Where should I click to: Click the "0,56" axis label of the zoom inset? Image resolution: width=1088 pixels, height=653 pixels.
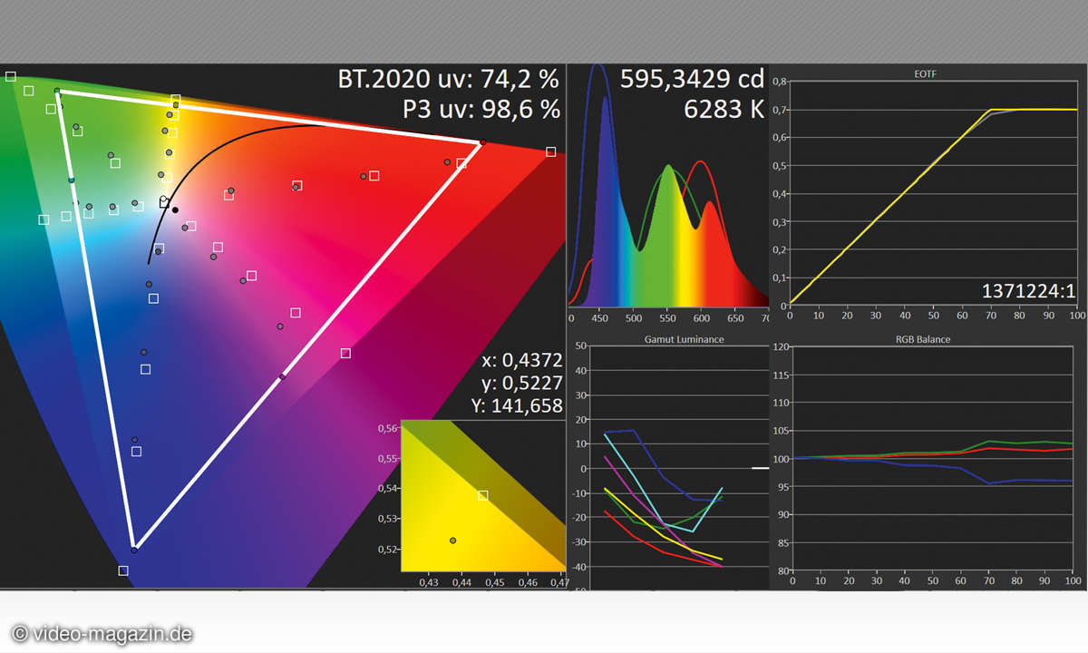pos(387,428)
